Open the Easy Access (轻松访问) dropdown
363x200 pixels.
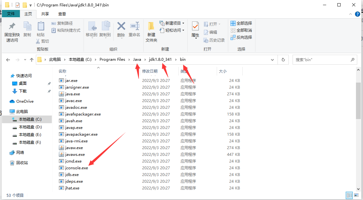coord(172,30)
